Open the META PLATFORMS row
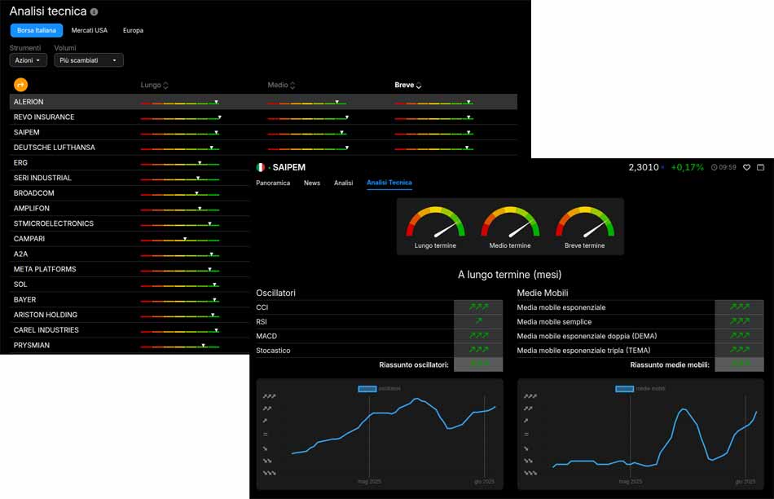 pyautogui.click(x=130, y=269)
